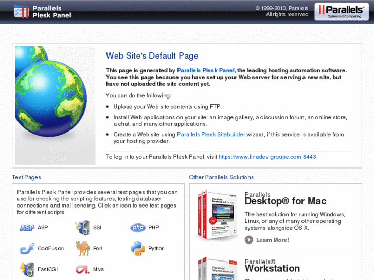Click the globe image on default page

56,105
